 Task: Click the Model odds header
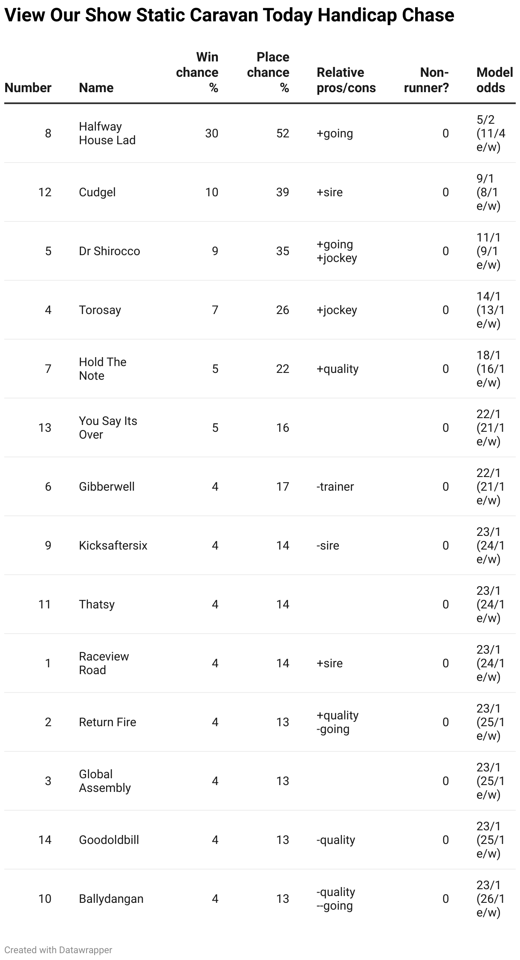point(494,80)
